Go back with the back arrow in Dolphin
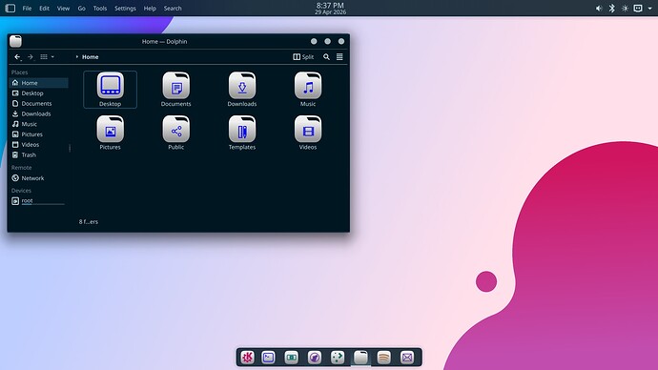The width and height of the screenshot is (658, 370). 17,57
